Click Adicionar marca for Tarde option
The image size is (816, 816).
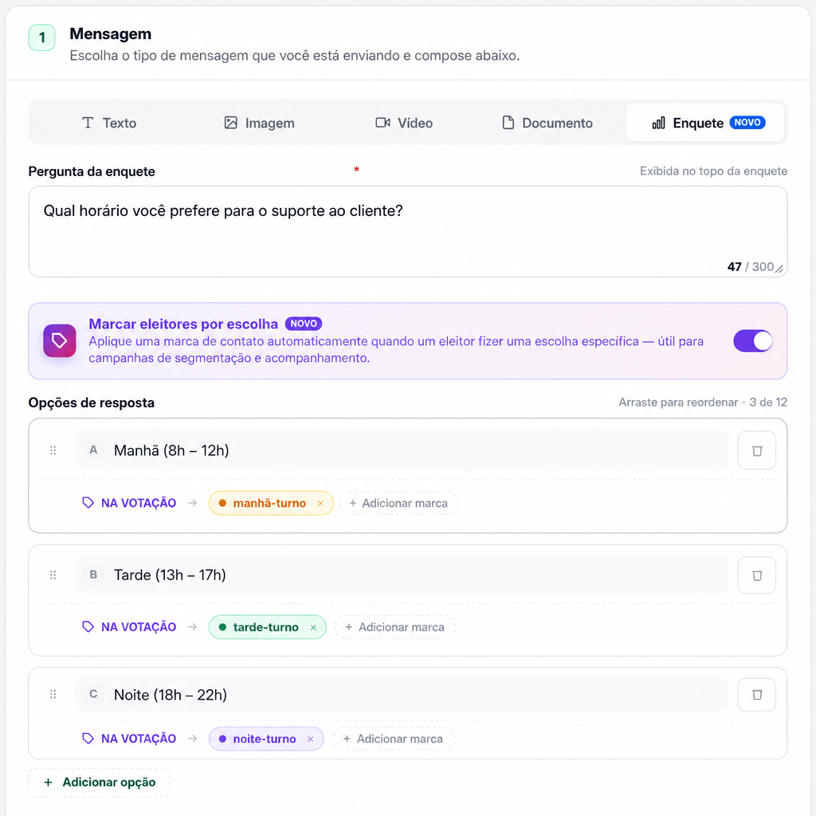pyautogui.click(x=395, y=627)
